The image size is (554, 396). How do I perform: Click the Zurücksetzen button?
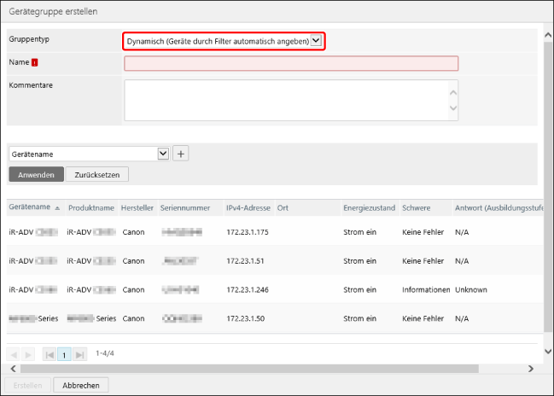point(96,174)
